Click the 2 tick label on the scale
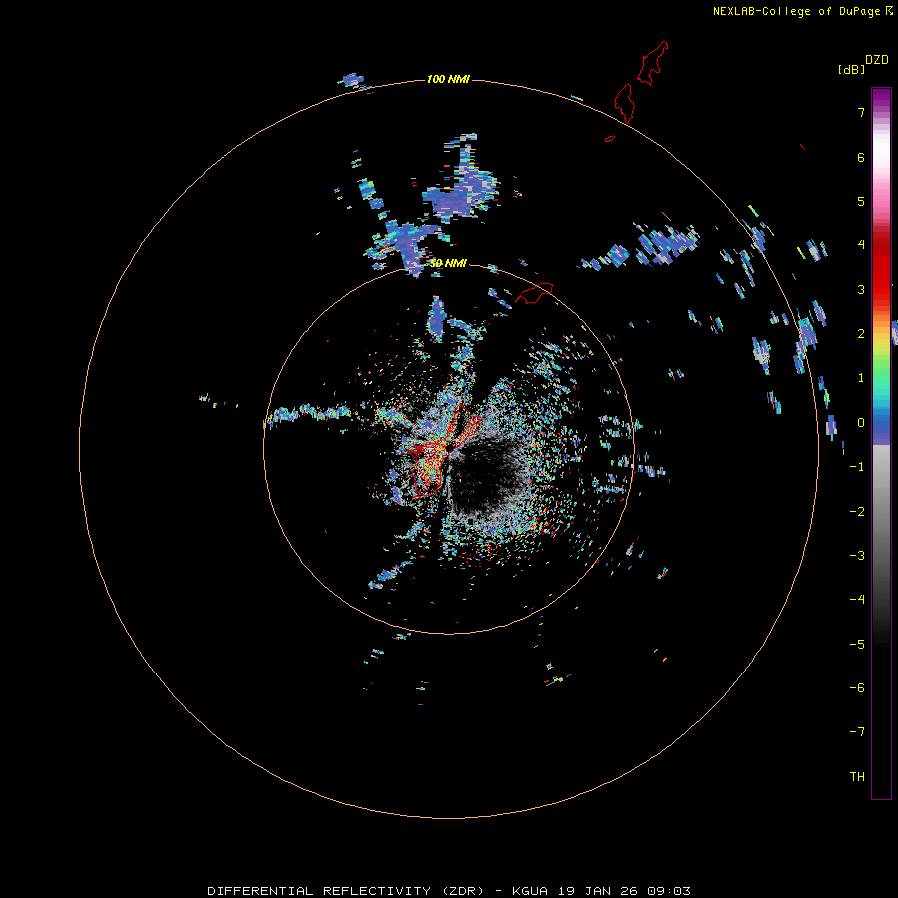The width and height of the screenshot is (898, 898). tap(861, 334)
